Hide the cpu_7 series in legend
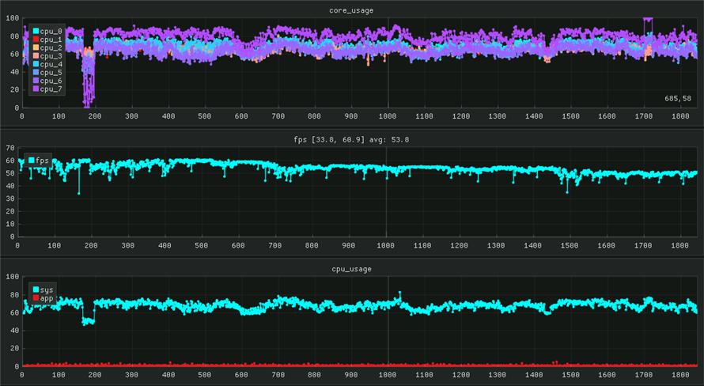Viewport: 704px width, 386px height. pyautogui.click(x=46, y=89)
